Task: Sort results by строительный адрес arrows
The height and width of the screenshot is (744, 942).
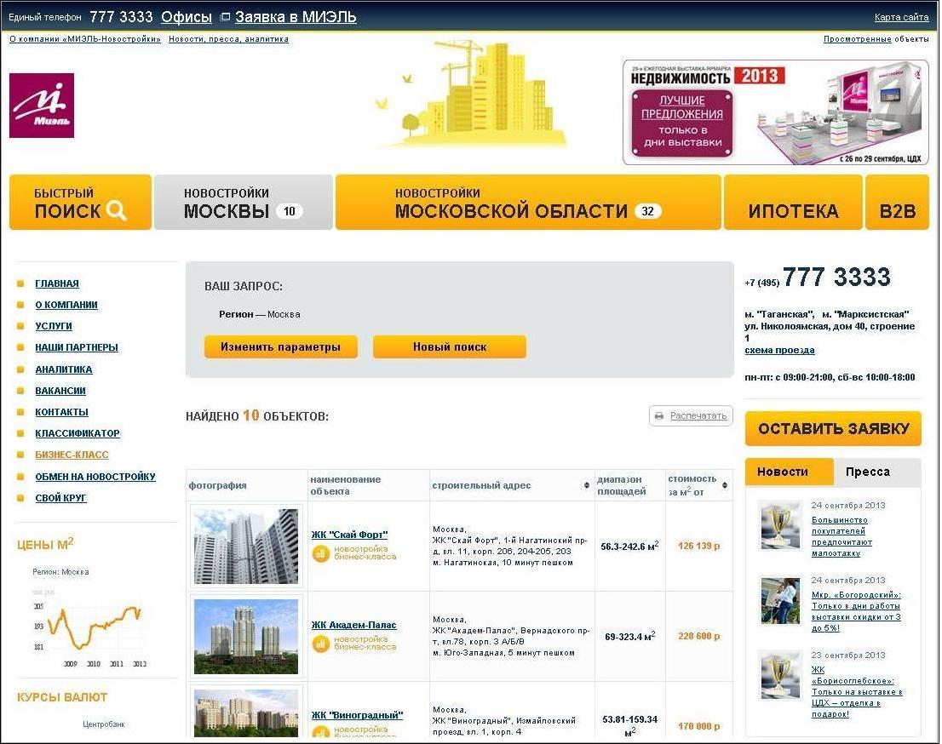Action: (x=586, y=485)
